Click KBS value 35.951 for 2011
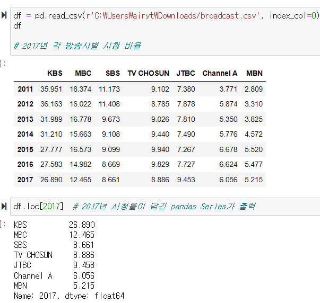 click(51, 89)
